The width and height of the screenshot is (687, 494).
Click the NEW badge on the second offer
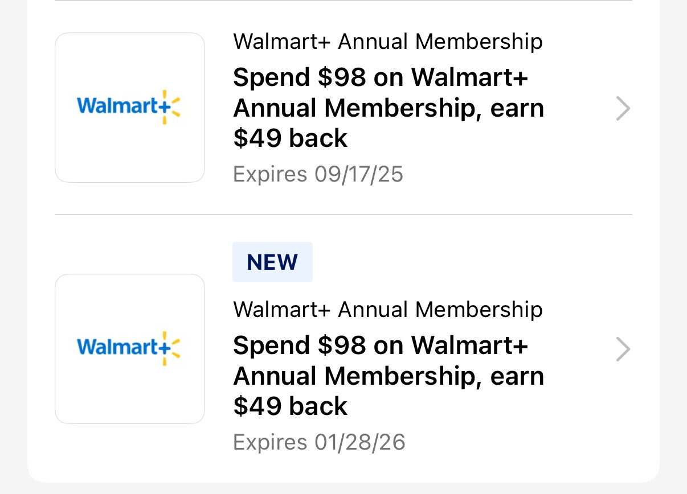272,262
